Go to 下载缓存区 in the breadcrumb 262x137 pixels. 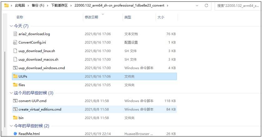[59, 5]
